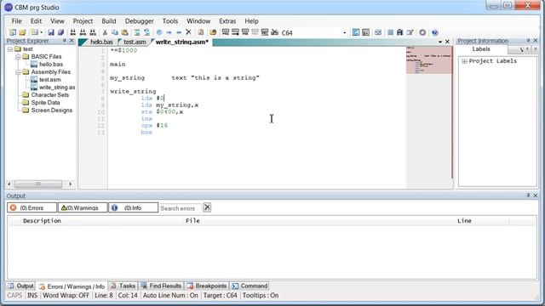
Task: Click the Copy toolbar icon
Action: coord(115,32)
